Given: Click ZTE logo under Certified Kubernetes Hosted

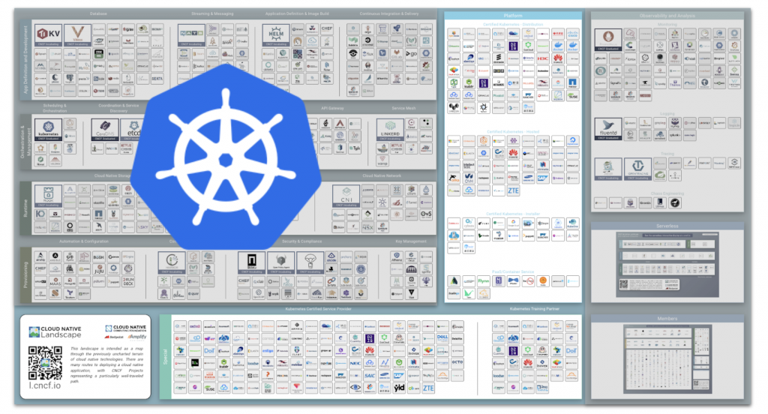Looking at the screenshot, I should click(513, 190).
